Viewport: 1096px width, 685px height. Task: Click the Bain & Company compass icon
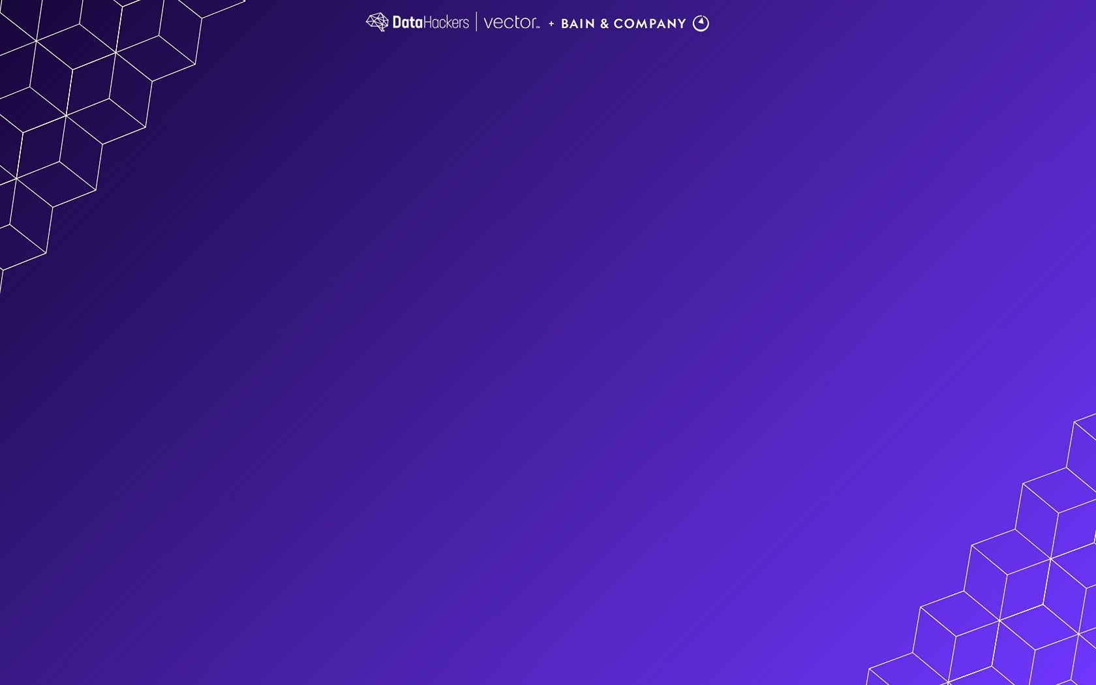pyautogui.click(x=701, y=23)
